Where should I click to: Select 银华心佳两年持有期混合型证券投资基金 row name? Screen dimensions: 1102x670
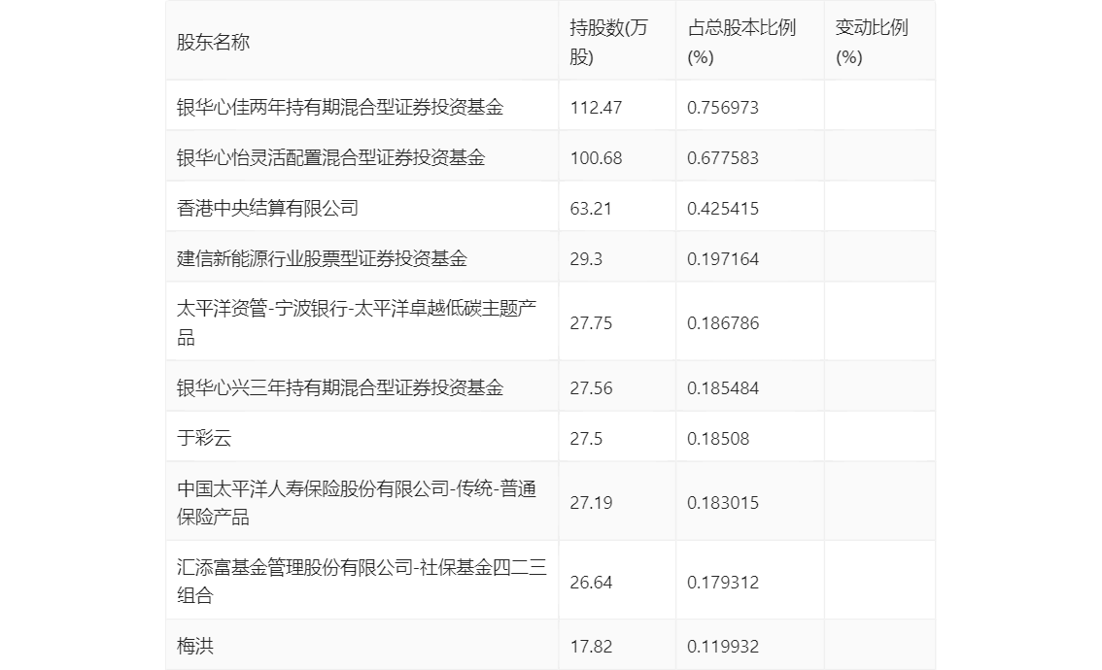[x=340, y=107]
